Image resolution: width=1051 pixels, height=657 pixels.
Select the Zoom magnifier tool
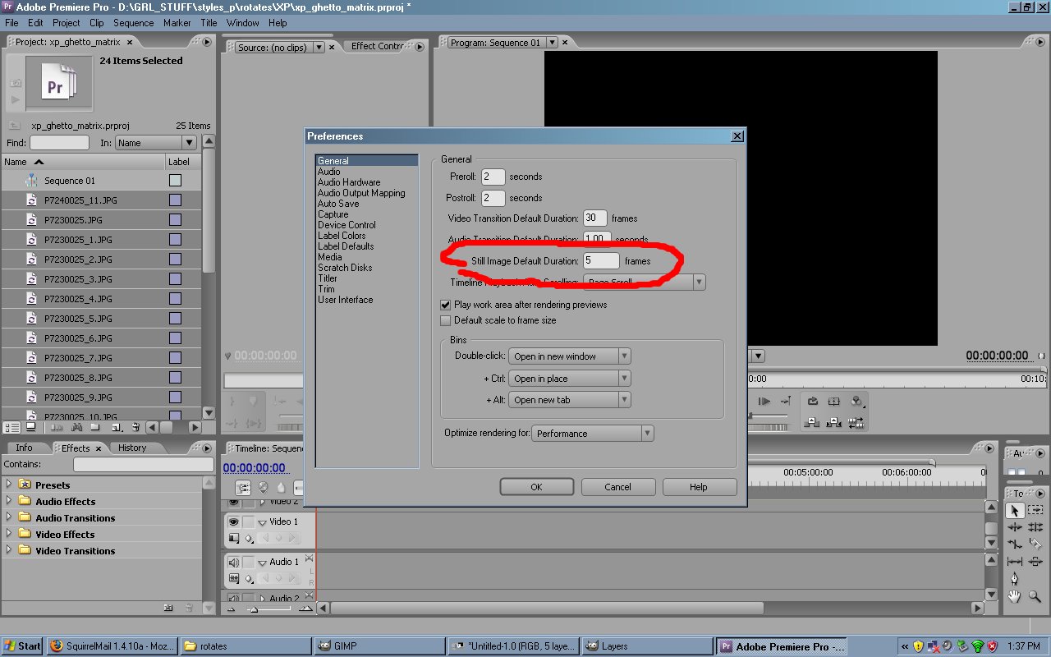pos(1035,597)
